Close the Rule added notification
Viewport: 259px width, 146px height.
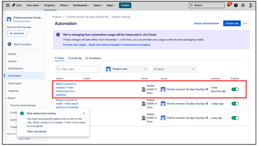point(84,113)
